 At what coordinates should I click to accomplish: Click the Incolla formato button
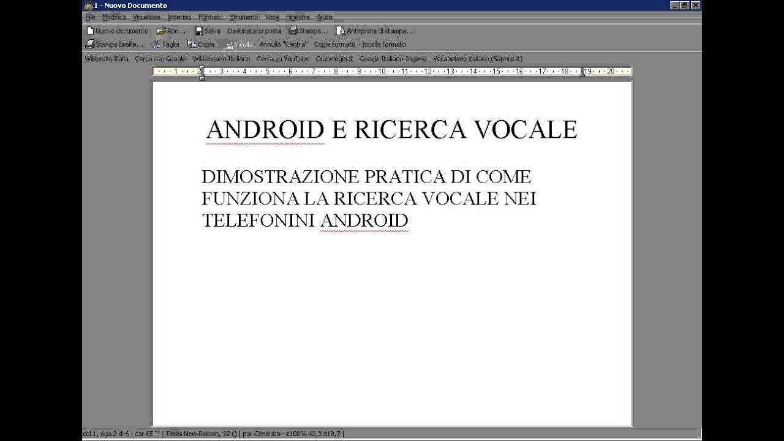(x=383, y=44)
